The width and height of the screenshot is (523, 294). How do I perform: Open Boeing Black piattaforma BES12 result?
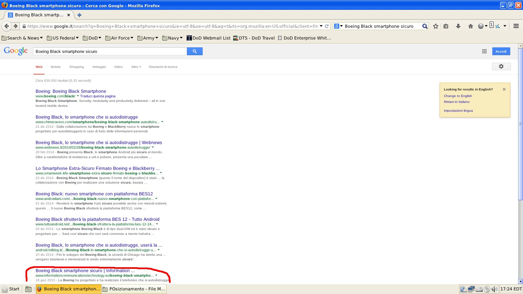[94, 194]
